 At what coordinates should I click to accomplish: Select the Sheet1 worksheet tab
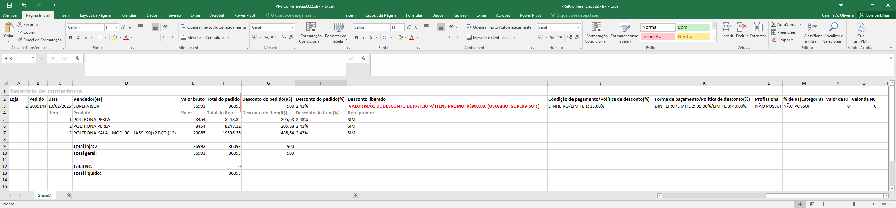44,196
